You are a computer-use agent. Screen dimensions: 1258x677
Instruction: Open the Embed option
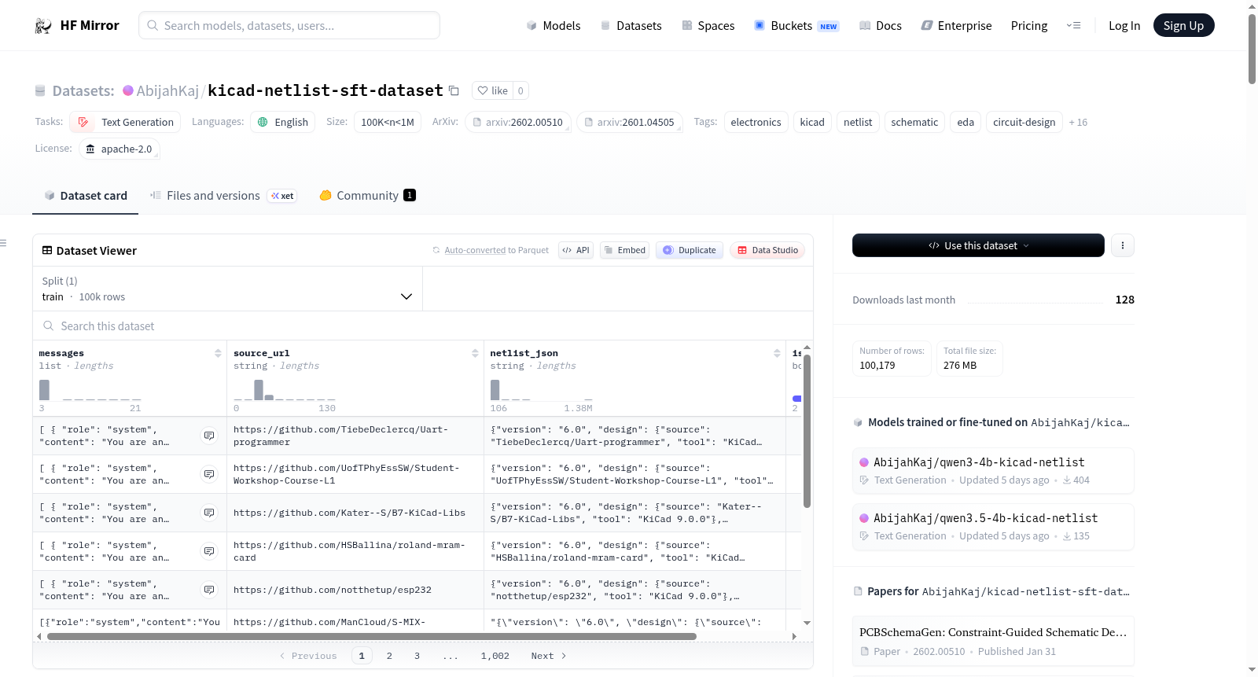point(624,250)
